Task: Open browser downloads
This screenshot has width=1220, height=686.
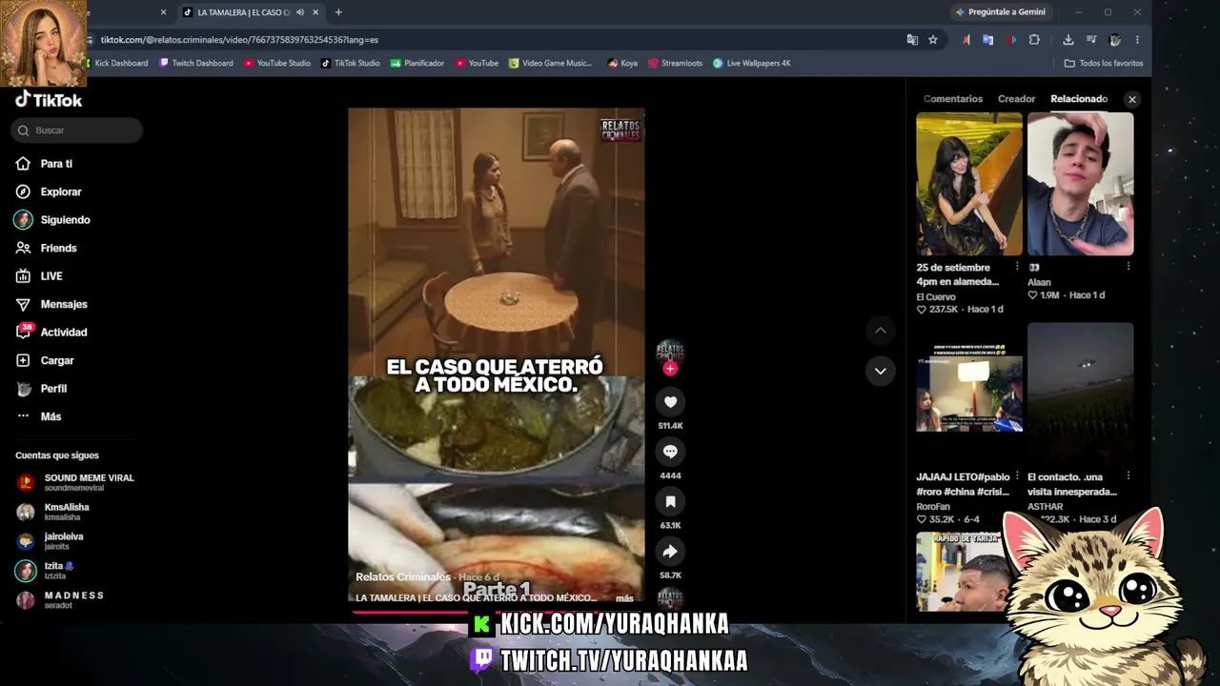Action: point(1068,40)
